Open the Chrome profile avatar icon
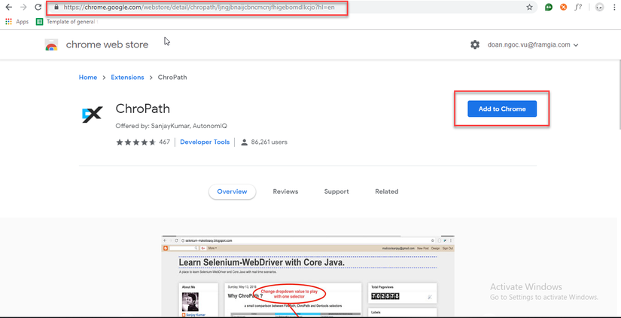The image size is (621, 318). point(600,7)
